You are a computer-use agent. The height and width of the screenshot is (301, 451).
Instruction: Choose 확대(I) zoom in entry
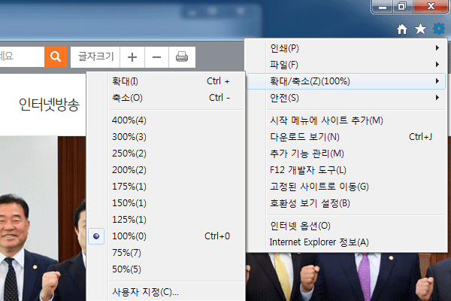point(166,81)
